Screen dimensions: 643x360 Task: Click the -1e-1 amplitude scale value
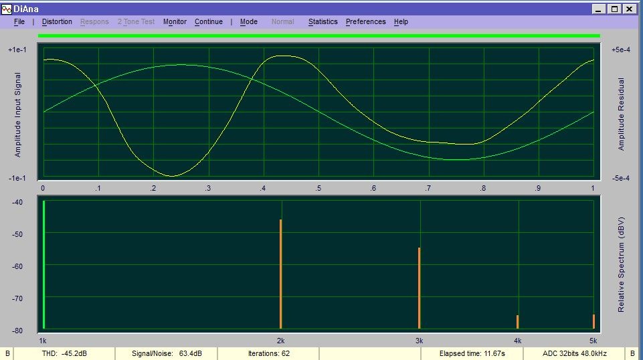point(17,179)
